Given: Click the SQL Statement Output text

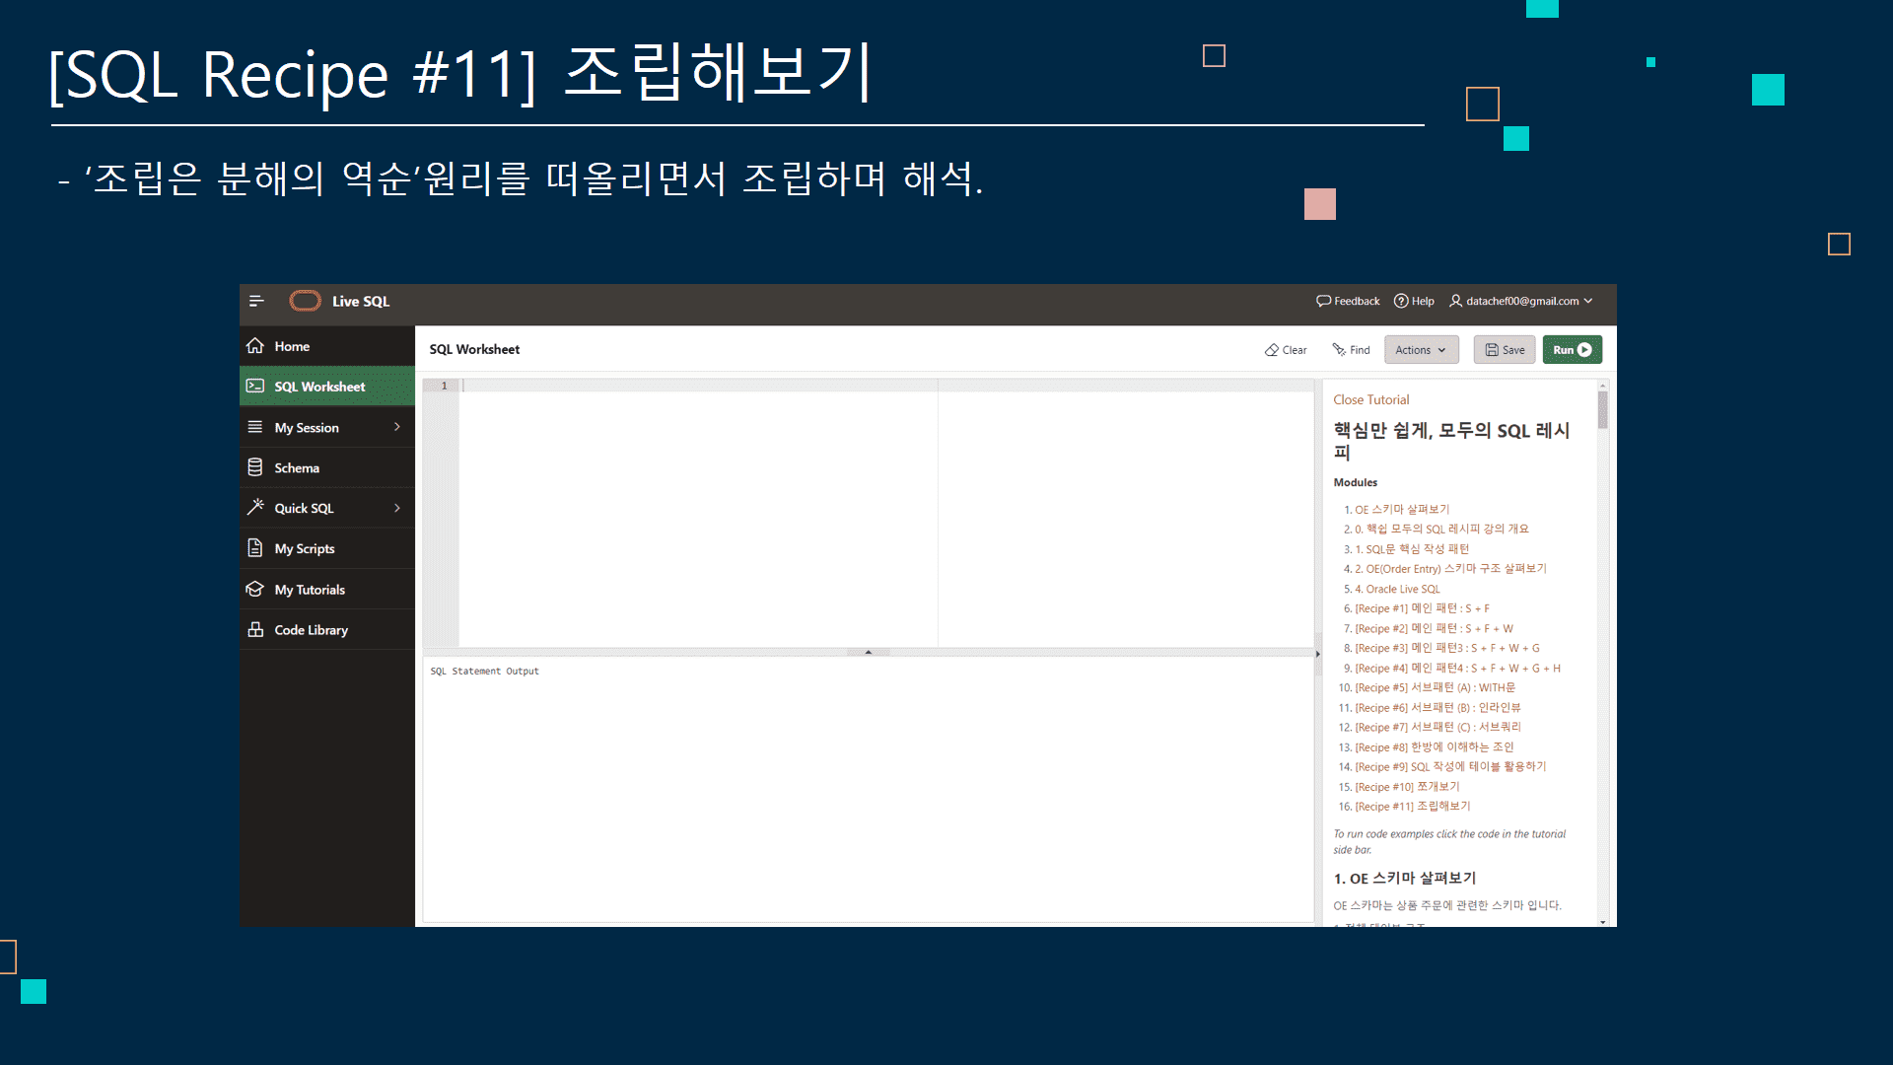Looking at the screenshot, I should coord(484,671).
